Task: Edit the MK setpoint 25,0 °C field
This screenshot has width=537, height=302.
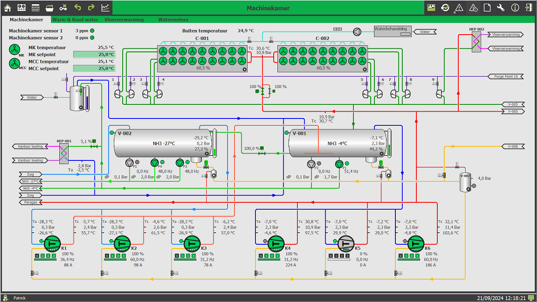Action: click(x=94, y=55)
